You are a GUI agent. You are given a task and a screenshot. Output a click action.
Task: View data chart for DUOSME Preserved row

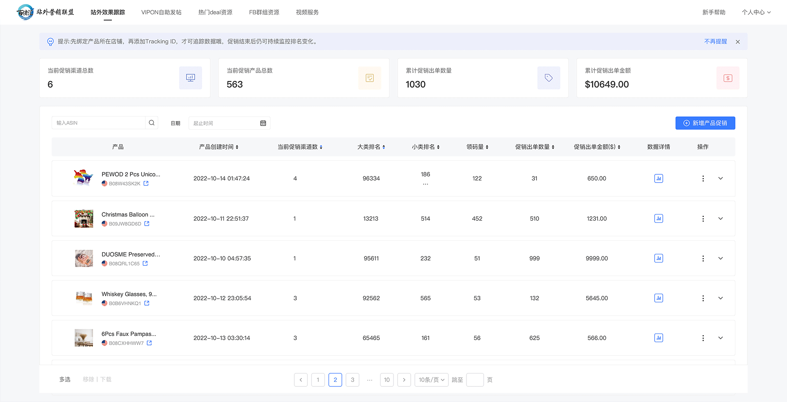pos(658,258)
